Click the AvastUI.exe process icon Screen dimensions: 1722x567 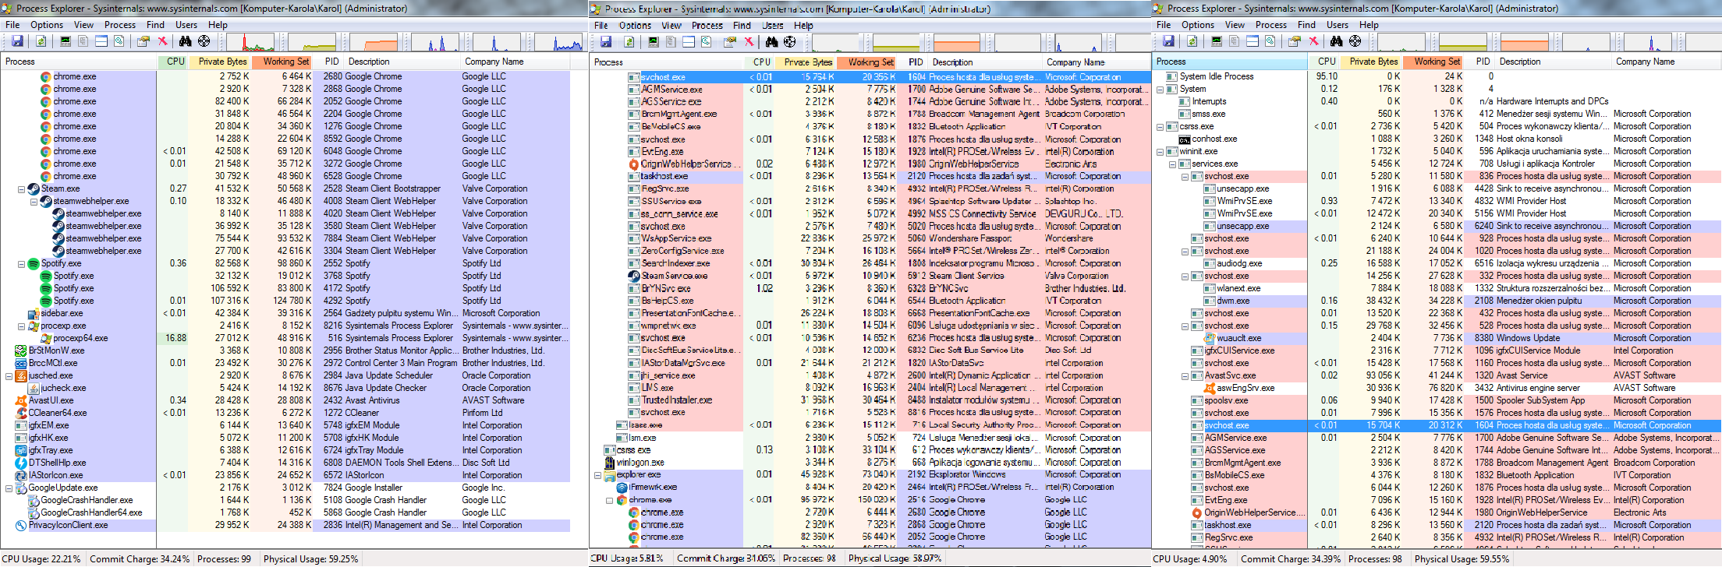pyautogui.click(x=21, y=400)
